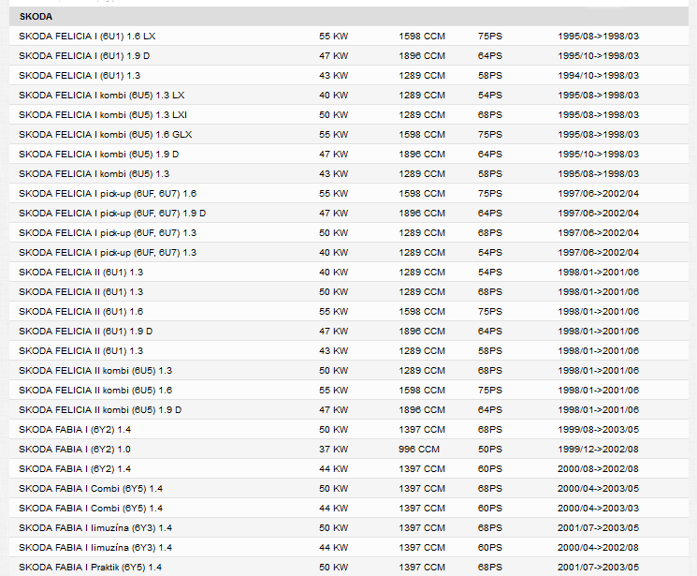Viewport: 697px width, 576px height.
Task: Click the 50PS horsepower value
Action: (x=490, y=450)
